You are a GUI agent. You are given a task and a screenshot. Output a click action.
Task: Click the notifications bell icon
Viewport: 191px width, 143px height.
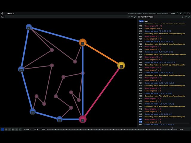pos(178,13)
